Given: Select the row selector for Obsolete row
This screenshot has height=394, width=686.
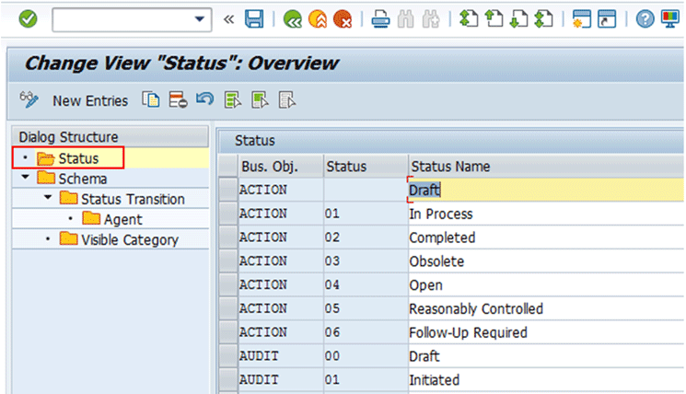Looking at the screenshot, I should (x=227, y=261).
